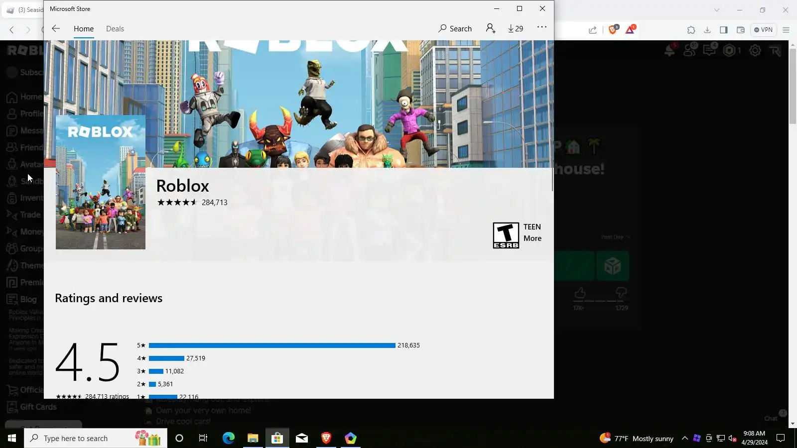Open the Chat panel on Roblox page

tap(771, 419)
